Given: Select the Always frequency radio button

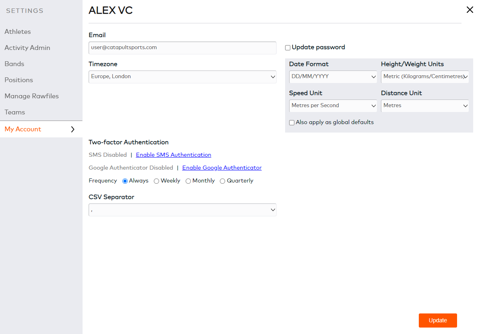Looking at the screenshot, I should [125, 181].
